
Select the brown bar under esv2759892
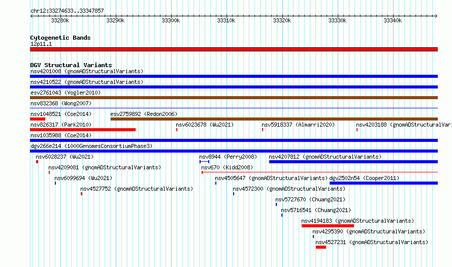[274, 119]
